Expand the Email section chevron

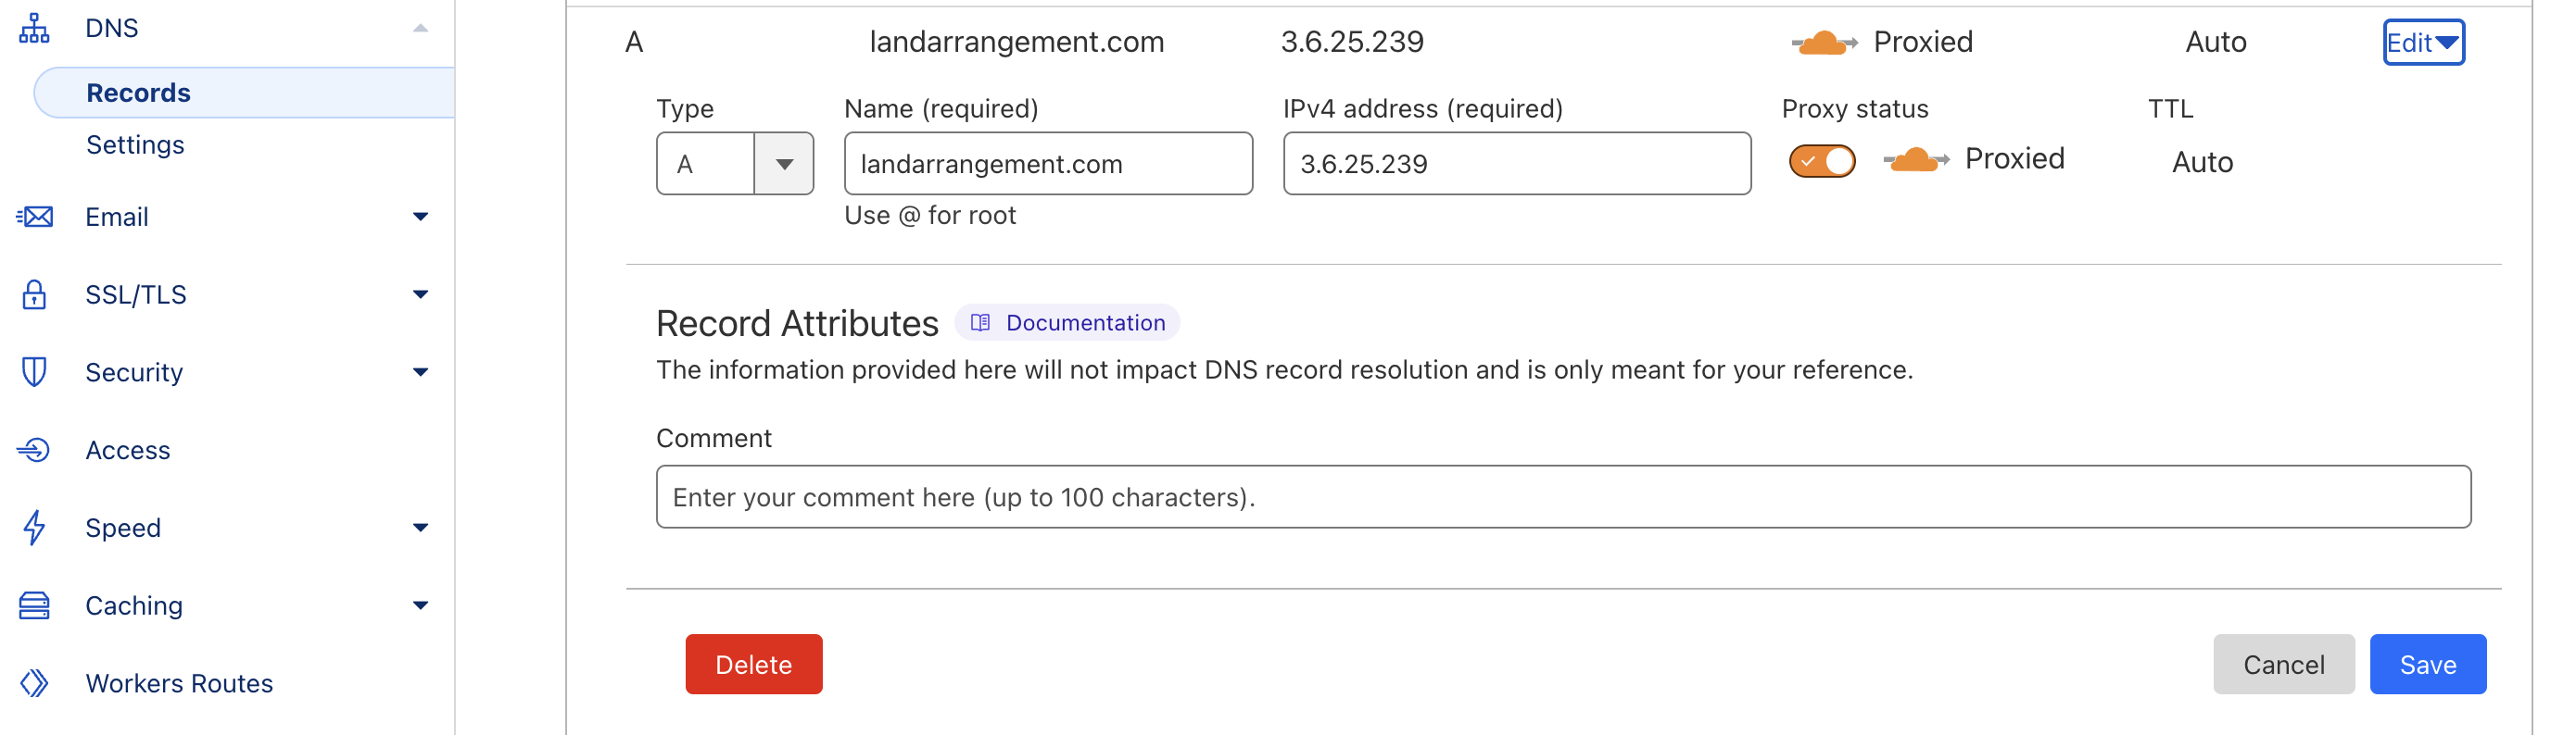421,217
